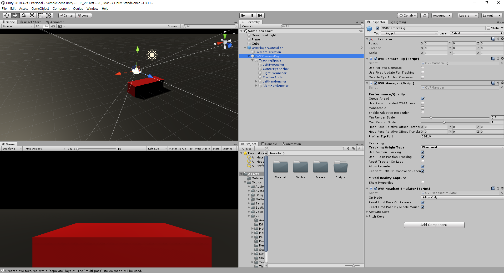Toggle scene effects image icon
This screenshot has height=273, width=504.
tap(60, 26)
